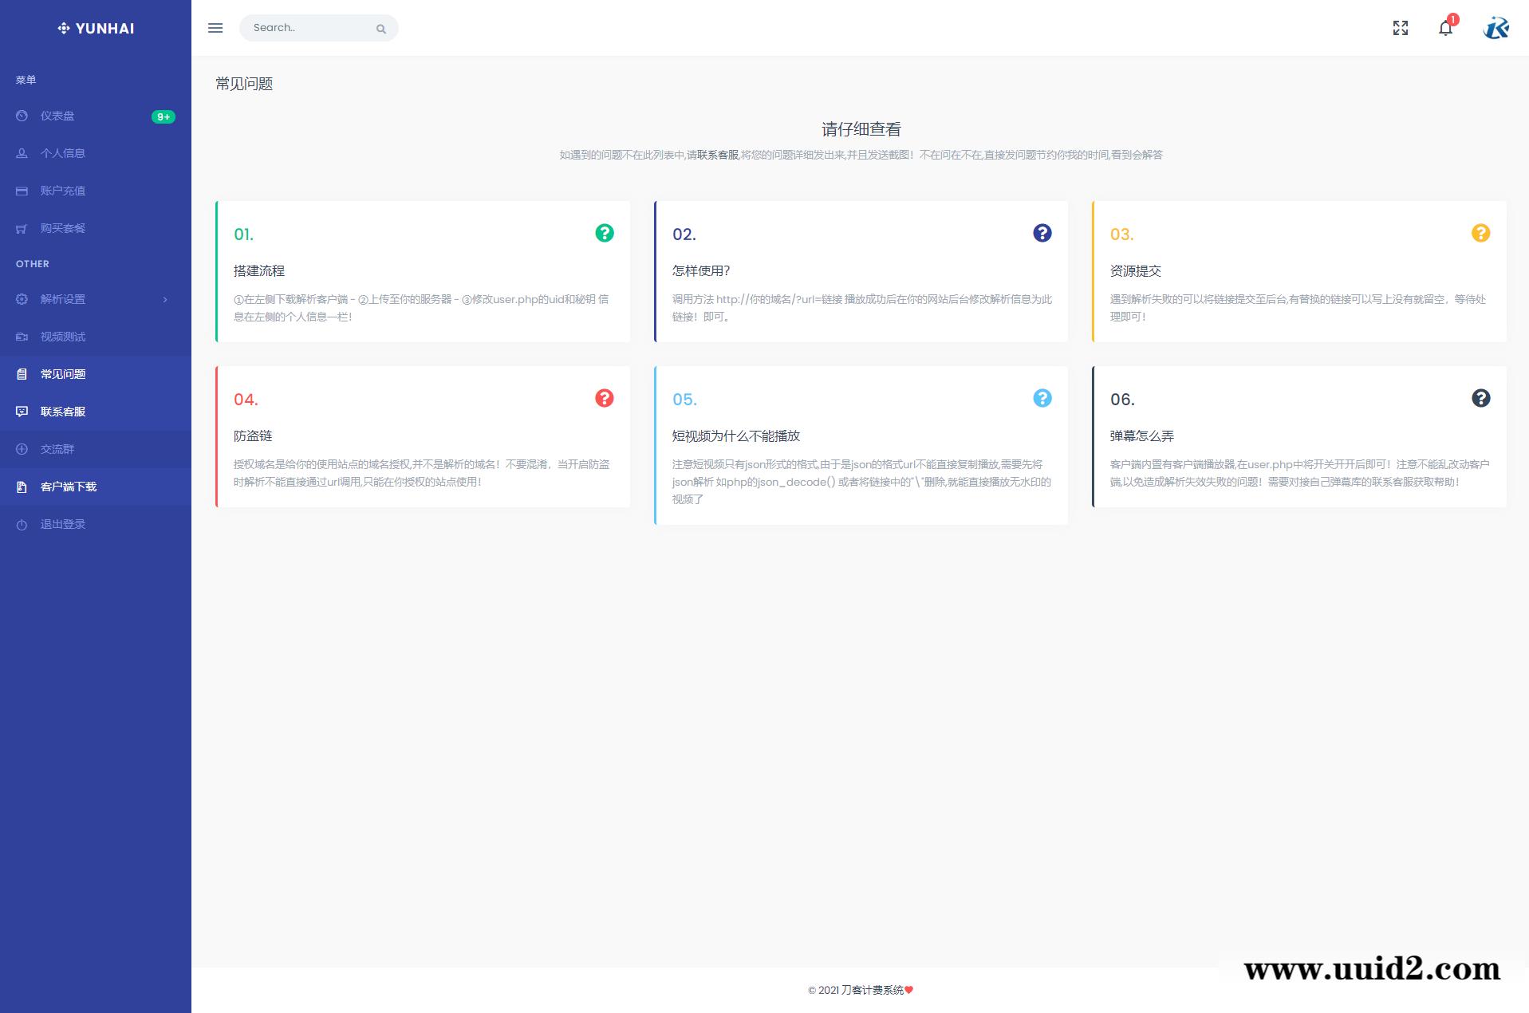The width and height of the screenshot is (1529, 1013).
Task: Toggle the hamburger sidebar menu
Action: [215, 28]
